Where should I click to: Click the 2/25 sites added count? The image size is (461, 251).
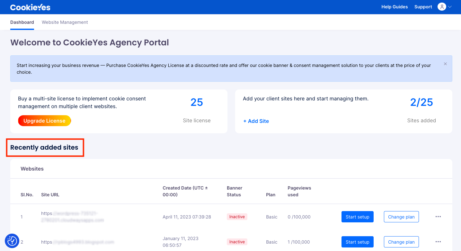(x=421, y=102)
